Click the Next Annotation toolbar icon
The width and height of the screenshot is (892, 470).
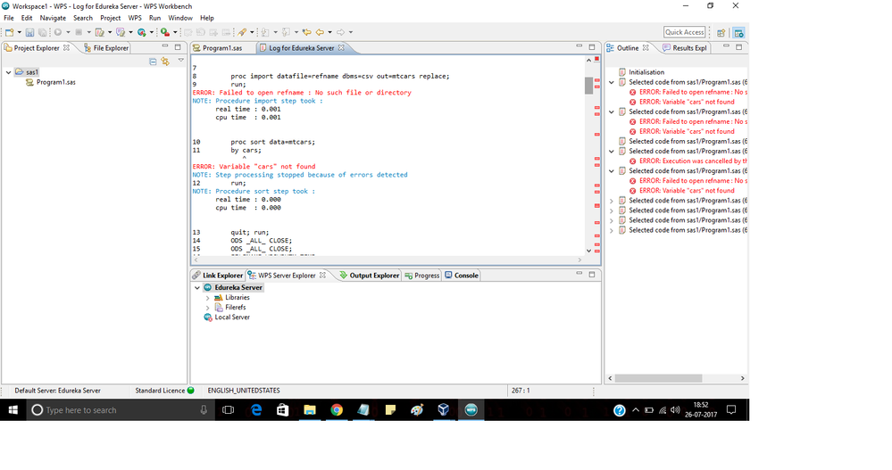(x=264, y=32)
